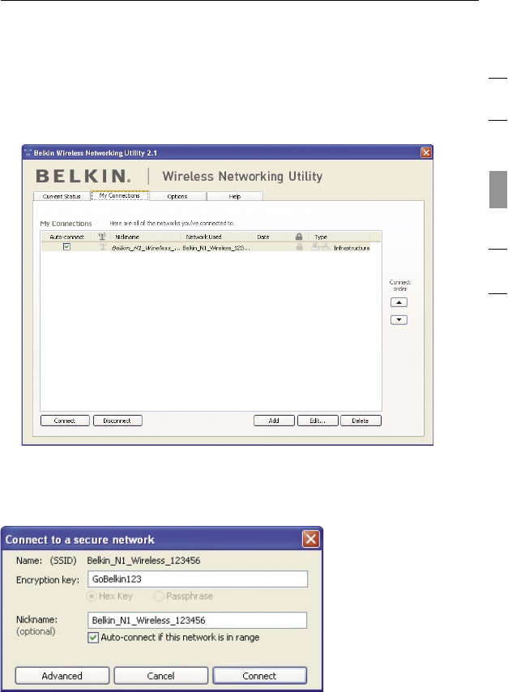Click the lock icon in Belkin_N1 connection row
This screenshot has height=692, width=508.
pos(299,247)
